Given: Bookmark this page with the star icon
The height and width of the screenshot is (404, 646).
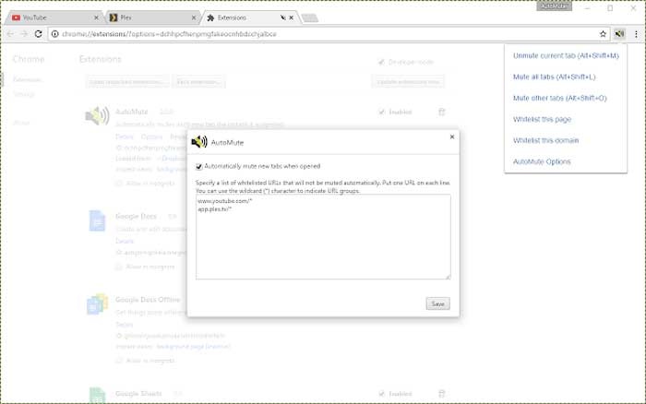Looking at the screenshot, I should pyautogui.click(x=603, y=34).
